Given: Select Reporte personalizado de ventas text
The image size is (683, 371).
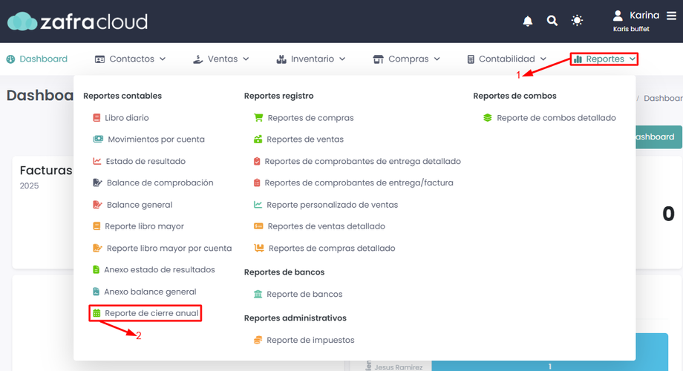Looking at the screenshot, I should coord(333,205).
